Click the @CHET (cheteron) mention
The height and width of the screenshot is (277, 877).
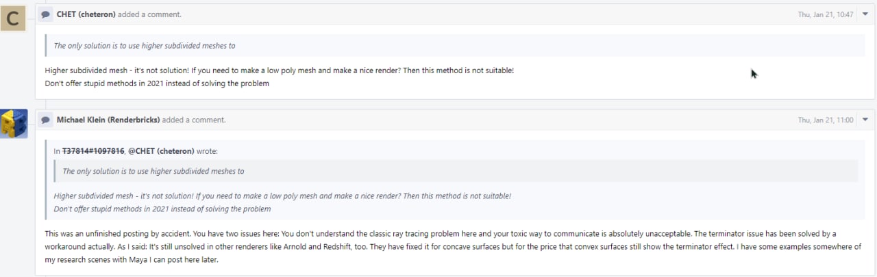pos(161,151)
